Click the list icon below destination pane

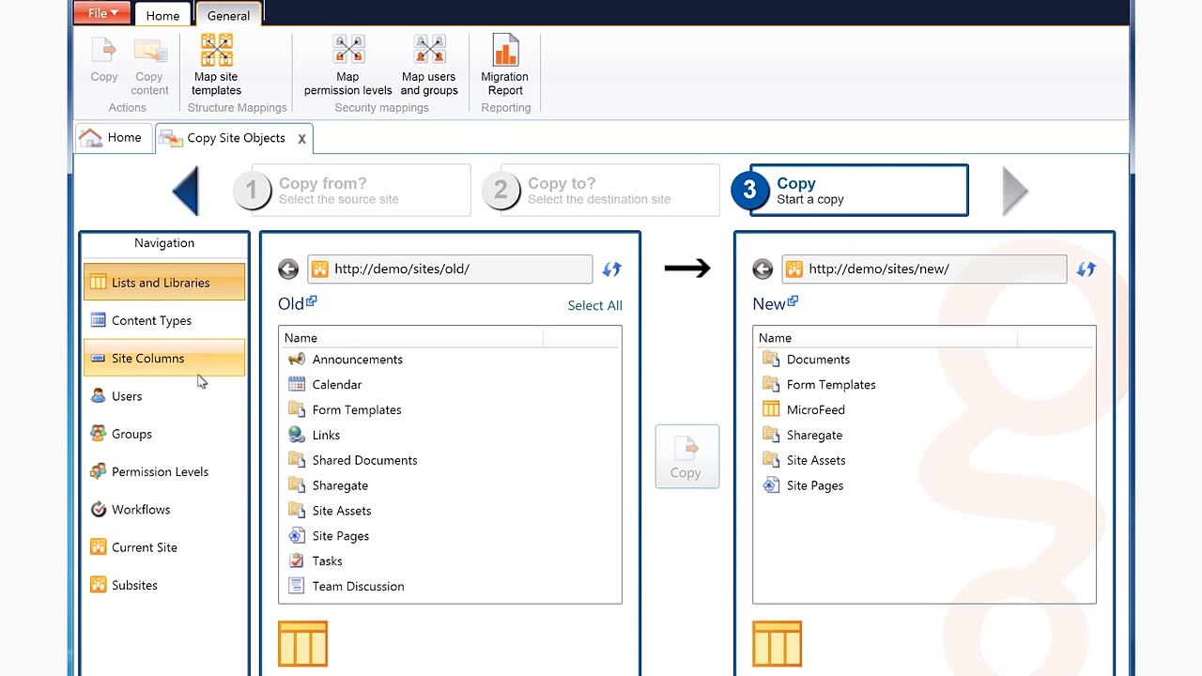[778, 644]
